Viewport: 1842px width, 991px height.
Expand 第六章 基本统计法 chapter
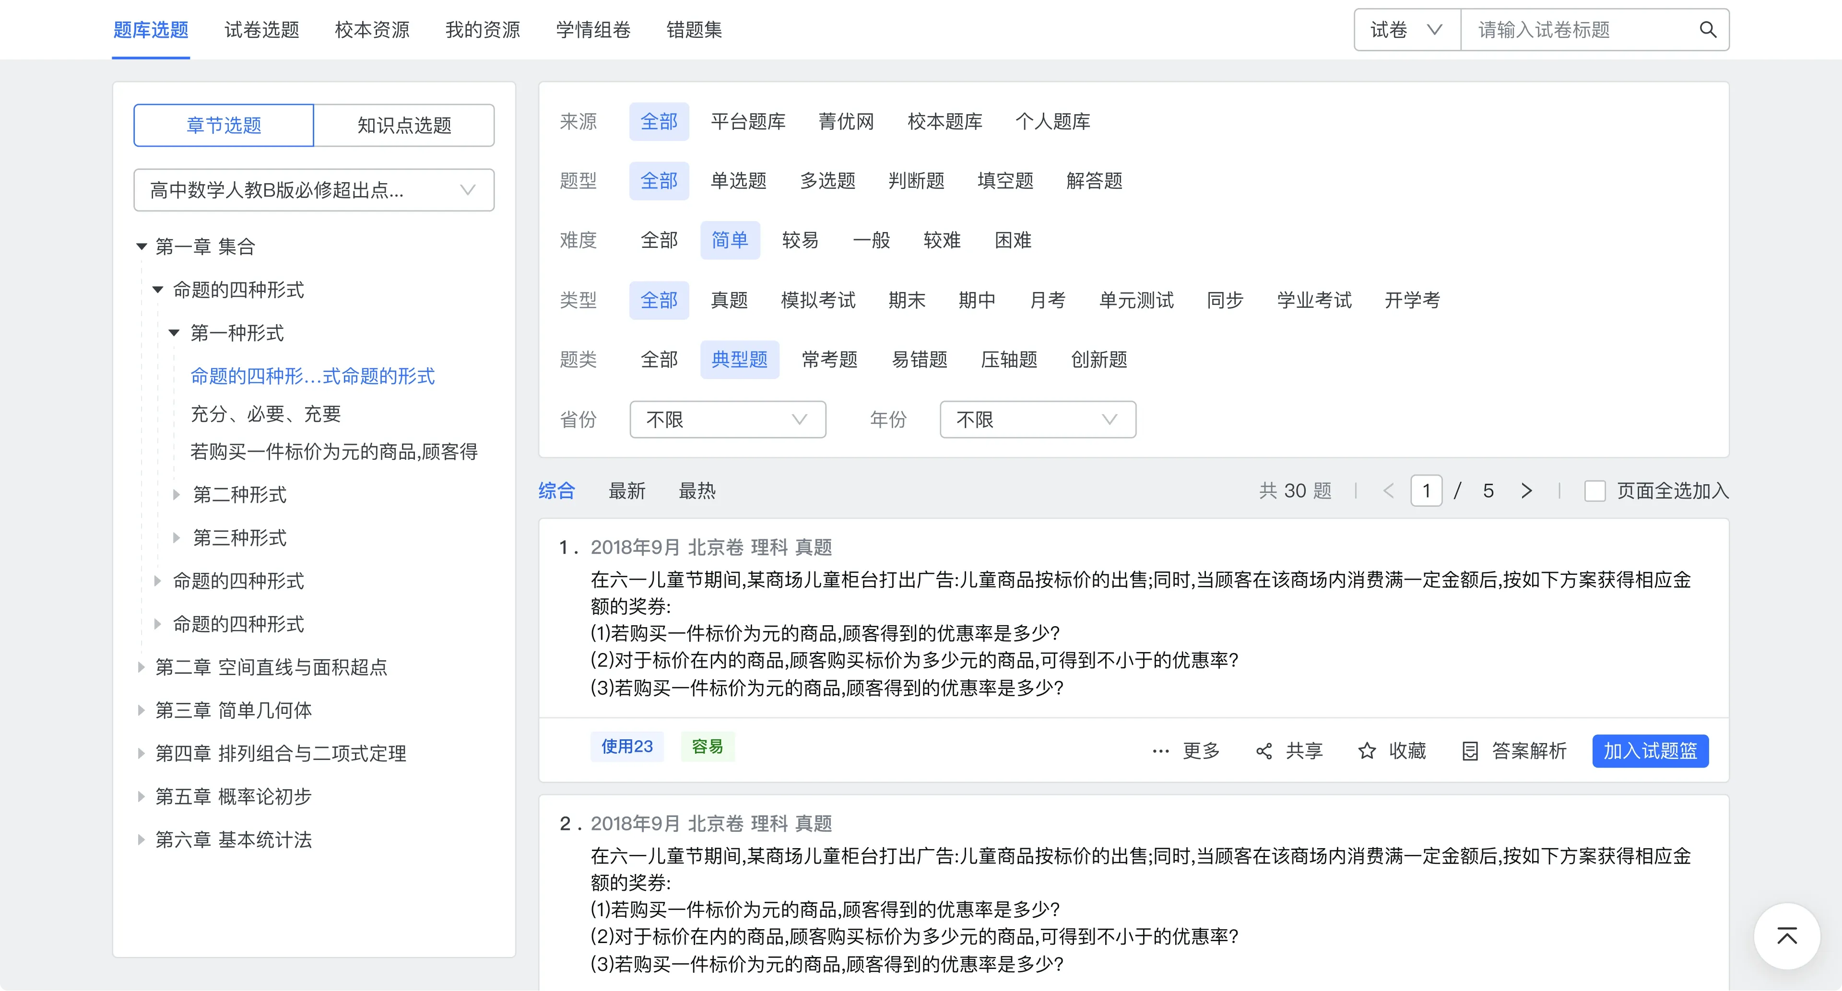click(x=141, y=839)
